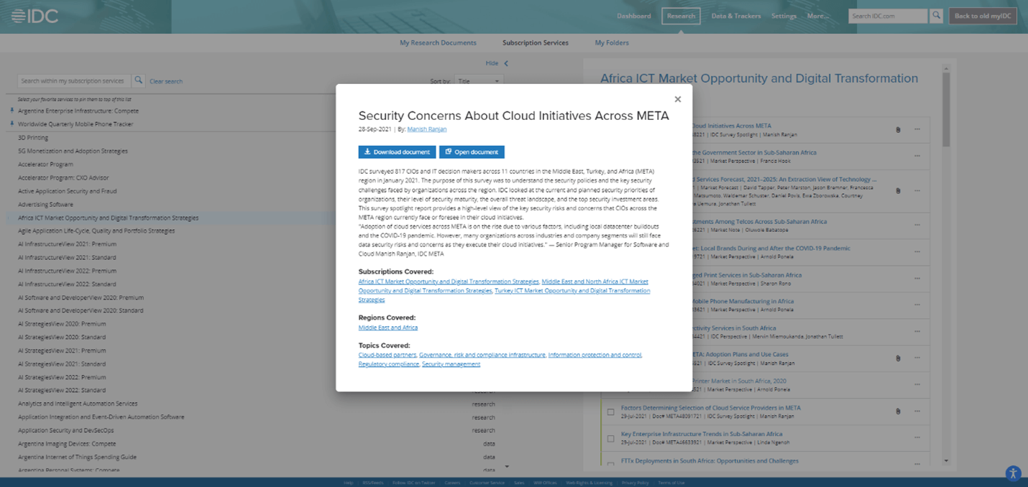Select 3D Printing in the services list
The width and height of the screenshot is (1028, 487).
[33, 137]
